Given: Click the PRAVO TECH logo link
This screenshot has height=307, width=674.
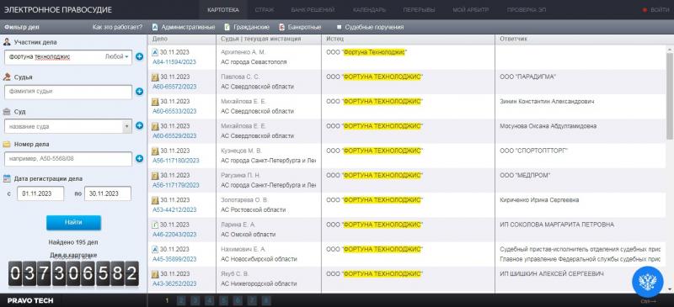Looking at the screenshot, I should [30, 300].
